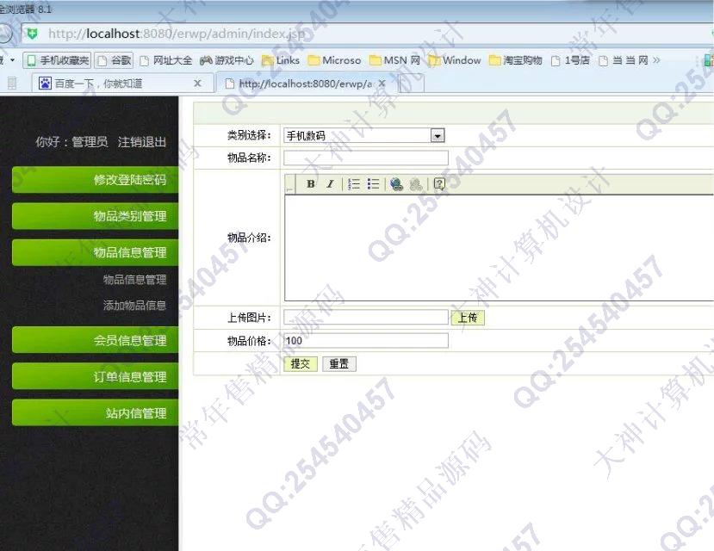714x551 pixels.
Task: Toggle bold formatting in editor toolbar
Action: tap(311, 184)
